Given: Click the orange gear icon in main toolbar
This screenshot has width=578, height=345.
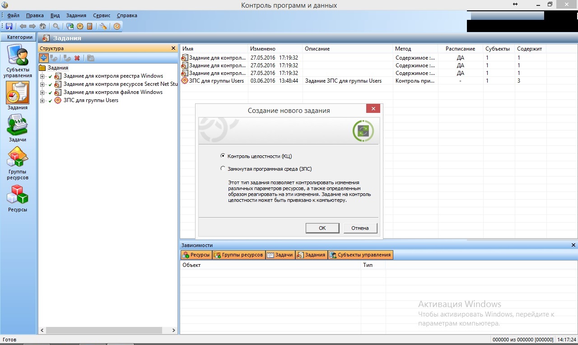Looking at the screenshot, I should 80,26.
